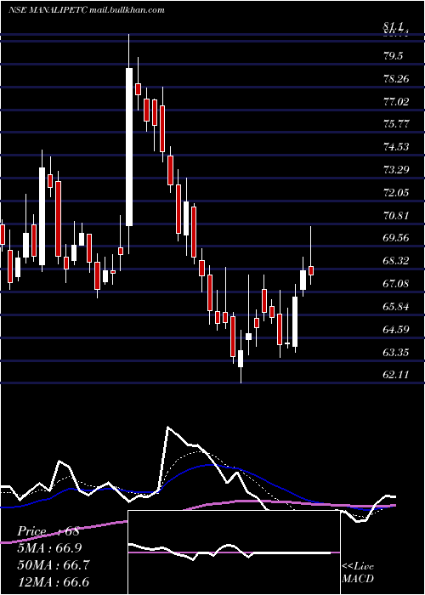Click the 75.77 price axis label

tap(396, 124)
